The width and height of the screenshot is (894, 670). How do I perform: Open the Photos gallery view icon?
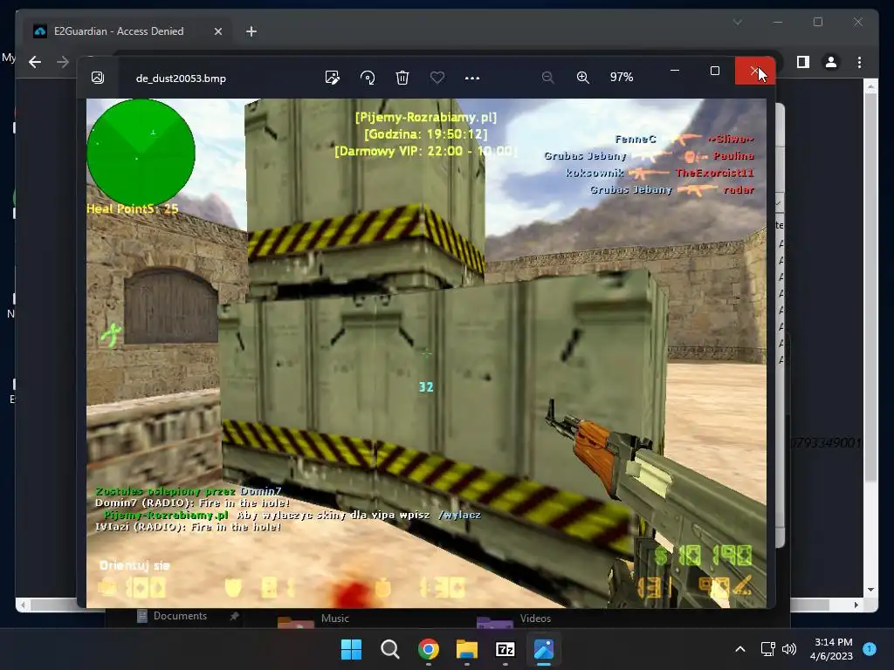coord(98,78)
